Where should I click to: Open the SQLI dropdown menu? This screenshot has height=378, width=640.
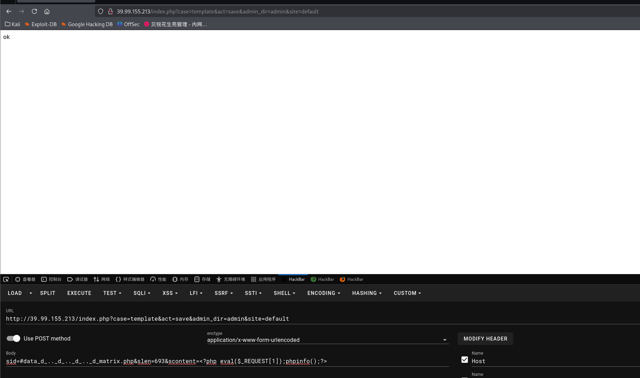[x=142, y=293]
